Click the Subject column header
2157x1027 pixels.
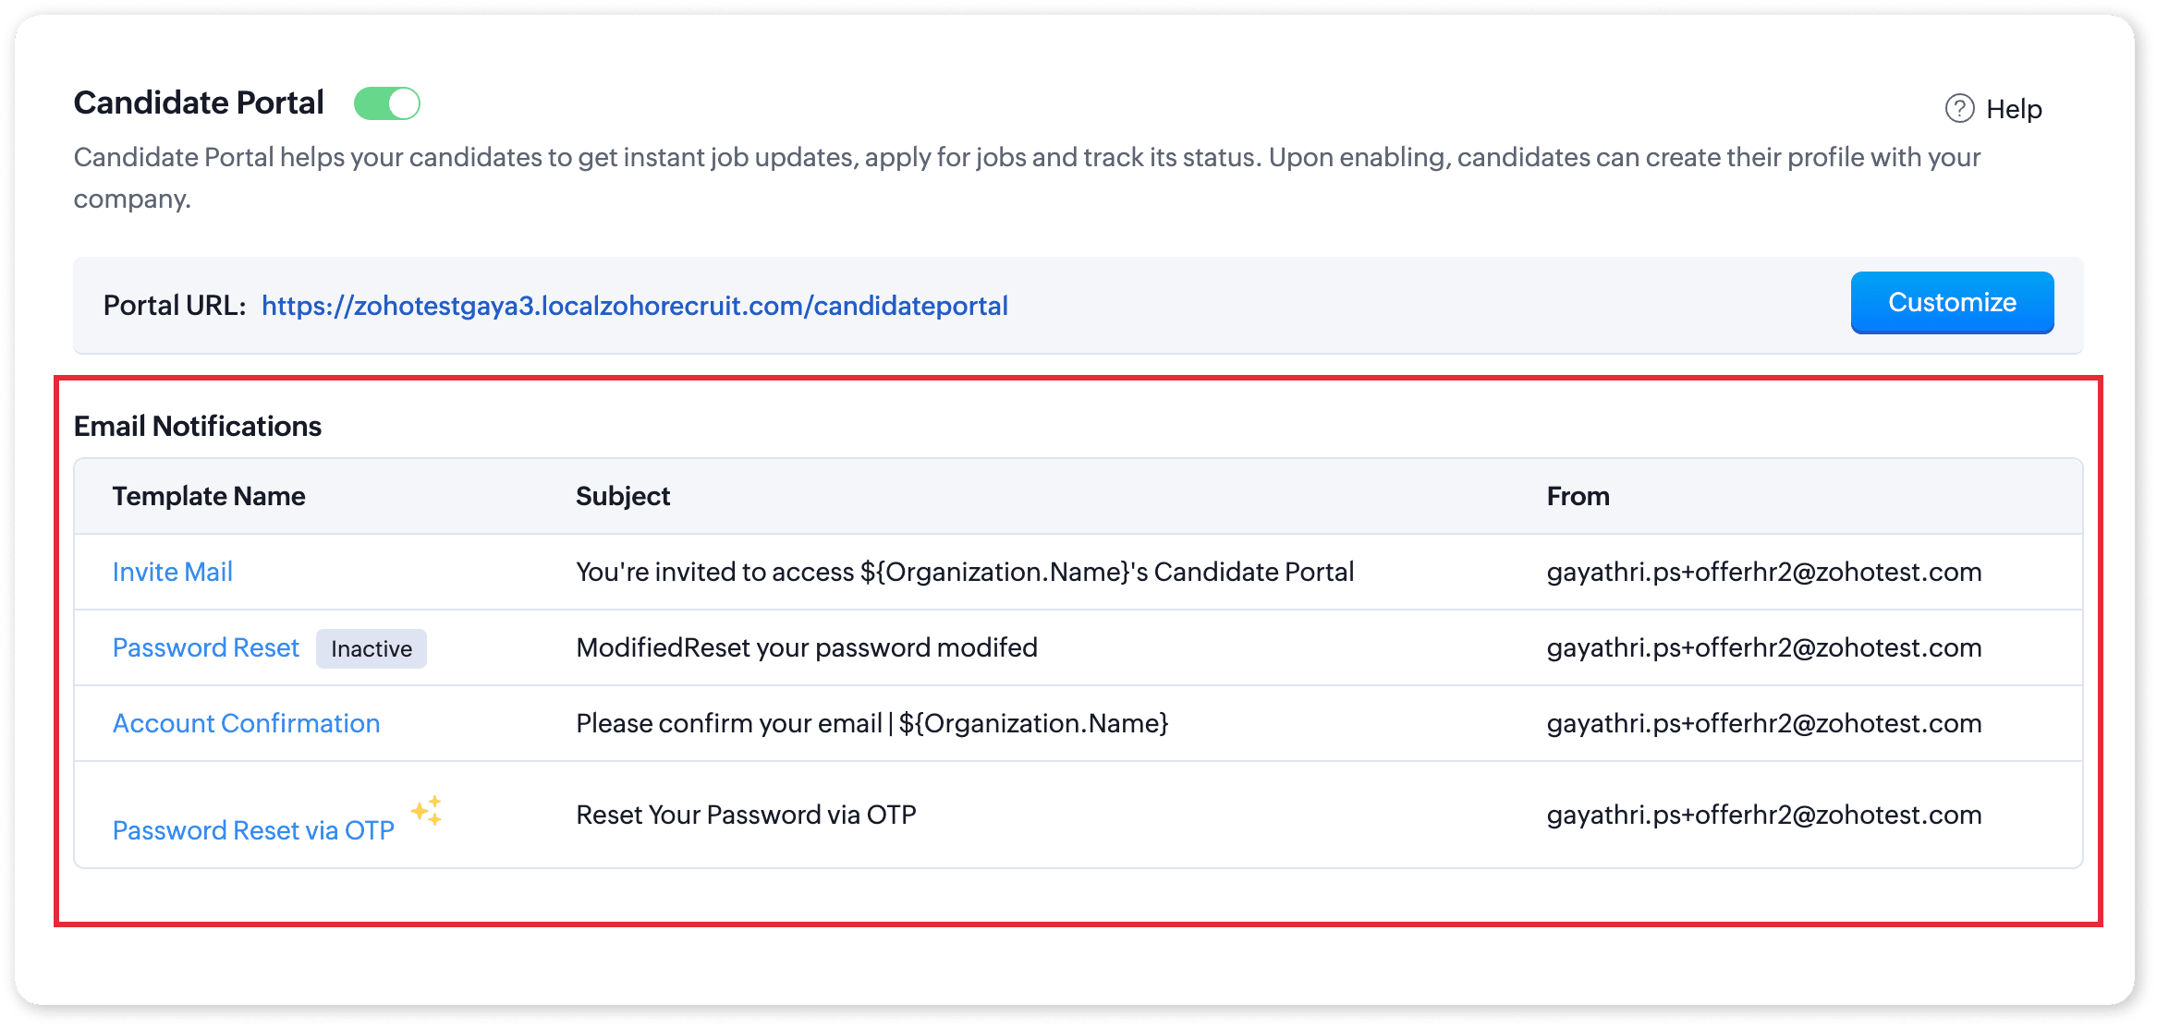623,496
